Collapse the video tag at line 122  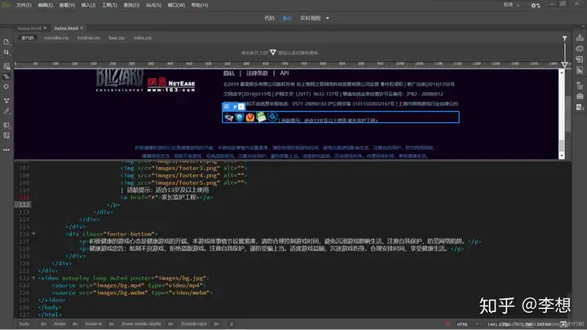tap(33, 278)
